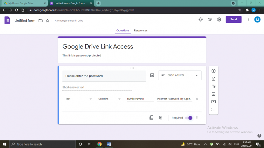The width and height of the screenshot is (264, 148).
Task: Open the volume control in tray
Action: coord(230,144)
